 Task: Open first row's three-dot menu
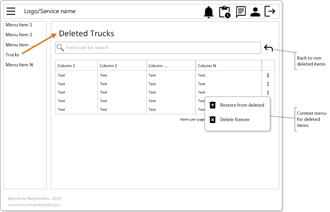tap(268, 75)
